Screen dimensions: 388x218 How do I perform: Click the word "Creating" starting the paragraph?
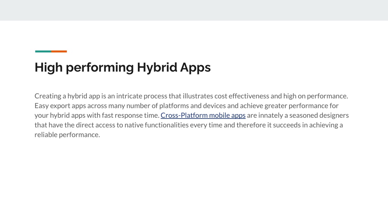pyautogui.click(x=48, y=96)
